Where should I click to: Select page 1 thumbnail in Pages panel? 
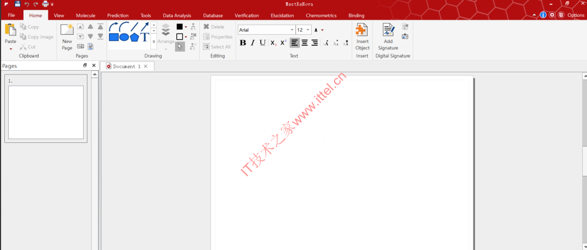[x=46, y=108]
